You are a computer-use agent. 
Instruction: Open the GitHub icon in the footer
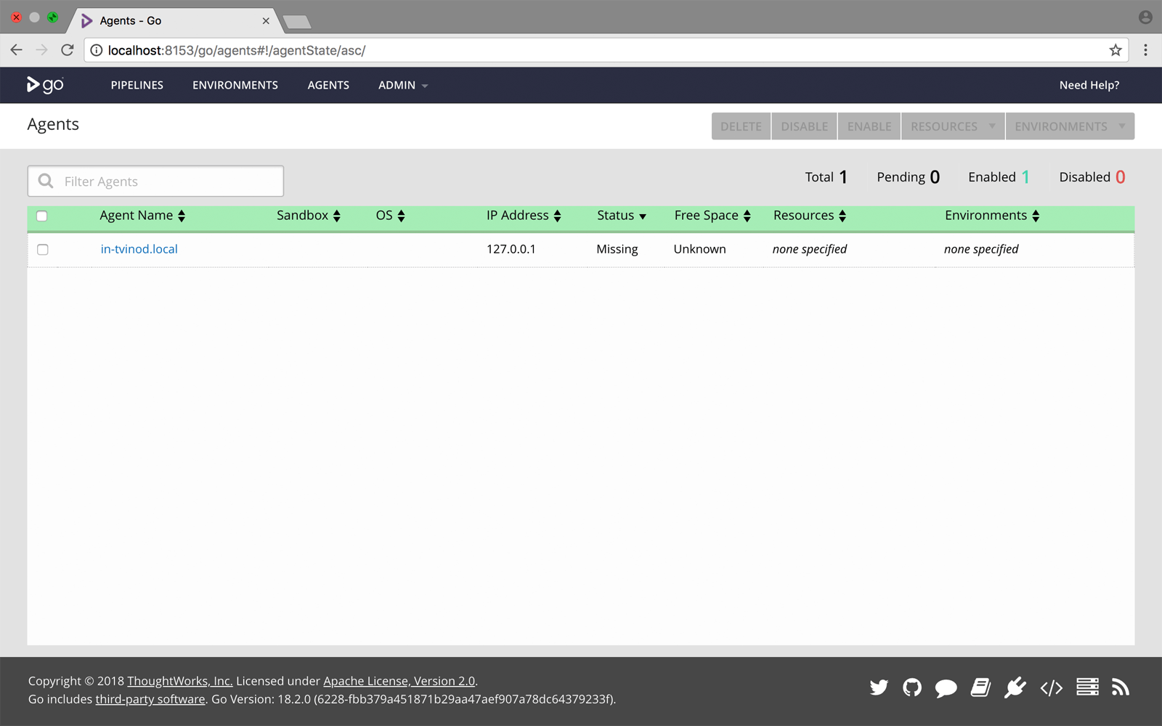pos(912,687)
